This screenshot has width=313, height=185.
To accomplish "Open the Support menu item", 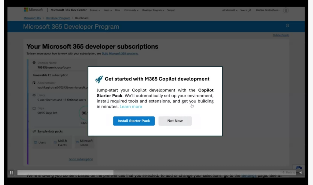I will [171, 10].
